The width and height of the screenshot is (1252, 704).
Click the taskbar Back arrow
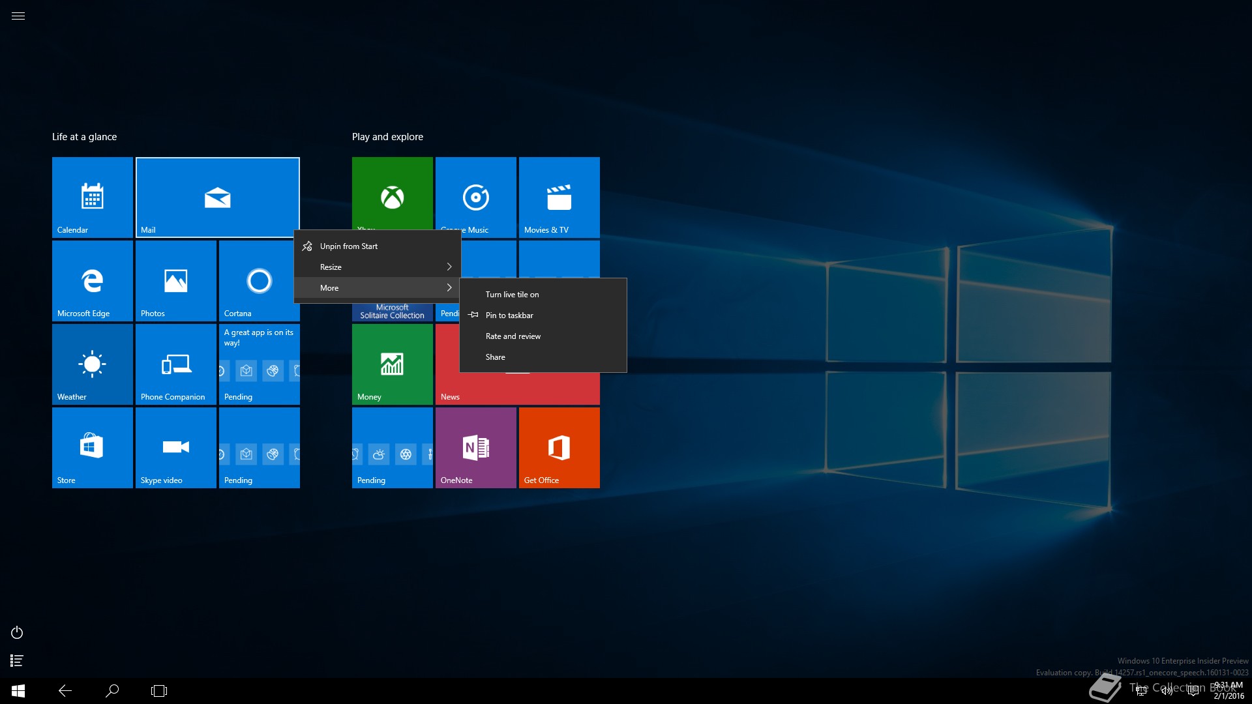pos(65,691)
